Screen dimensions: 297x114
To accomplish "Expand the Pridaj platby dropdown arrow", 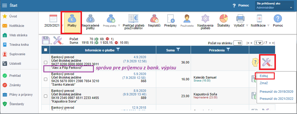I will 119,26.
